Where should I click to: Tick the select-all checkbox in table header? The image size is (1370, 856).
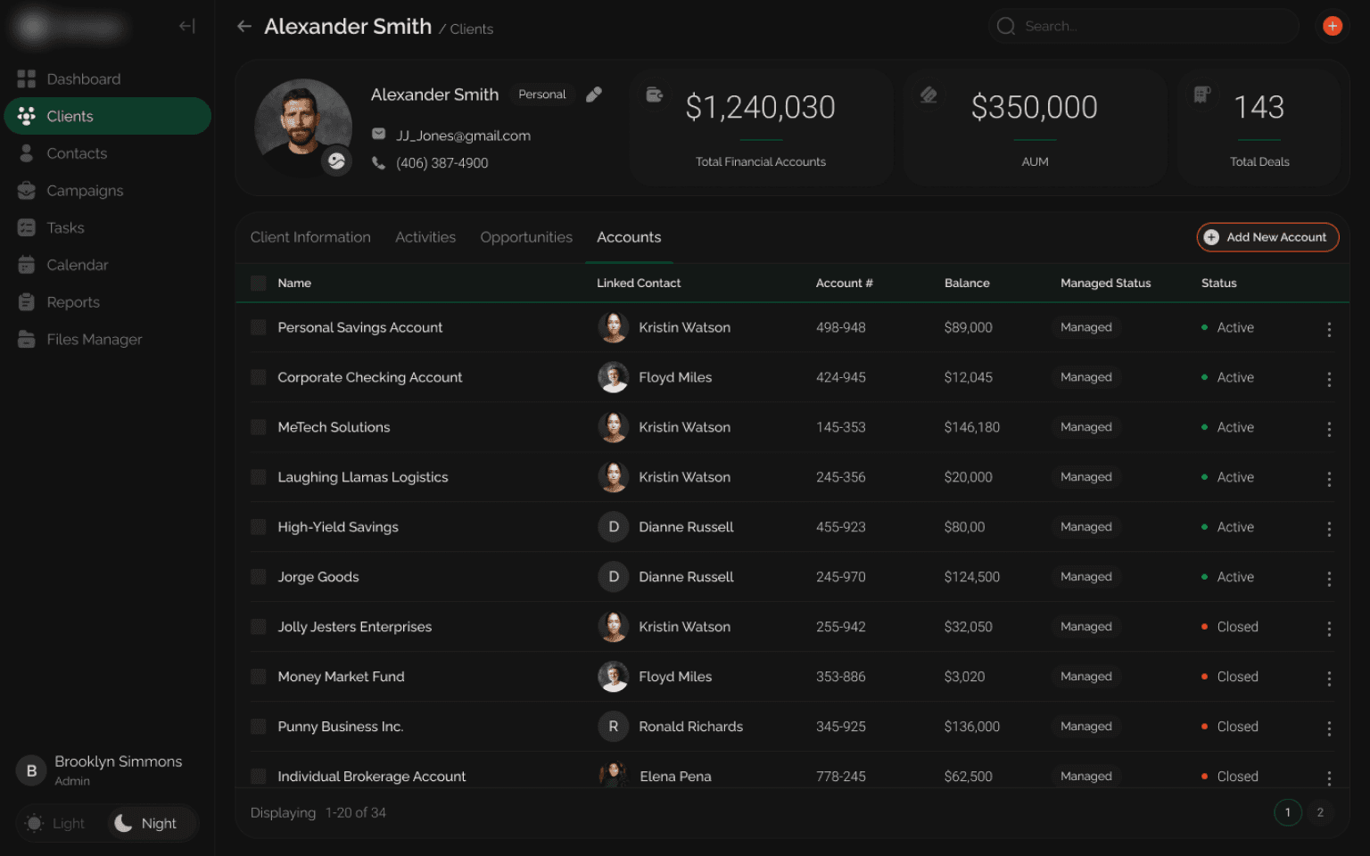(x=259, y=283)
